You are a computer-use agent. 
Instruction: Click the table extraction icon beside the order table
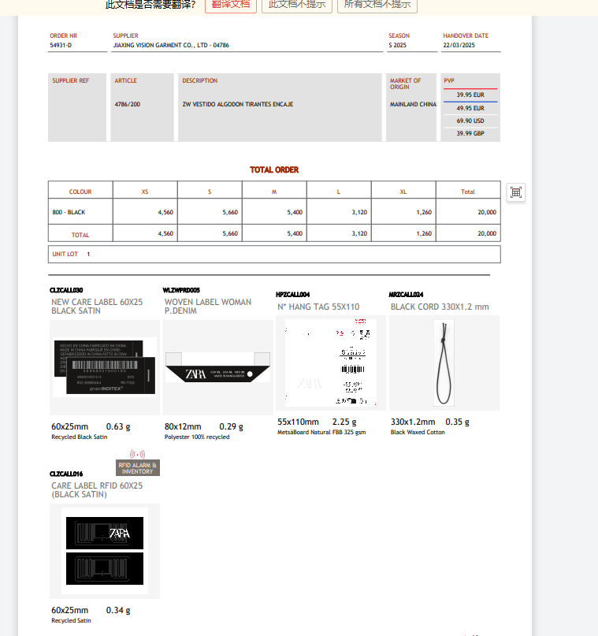(516, 192)
